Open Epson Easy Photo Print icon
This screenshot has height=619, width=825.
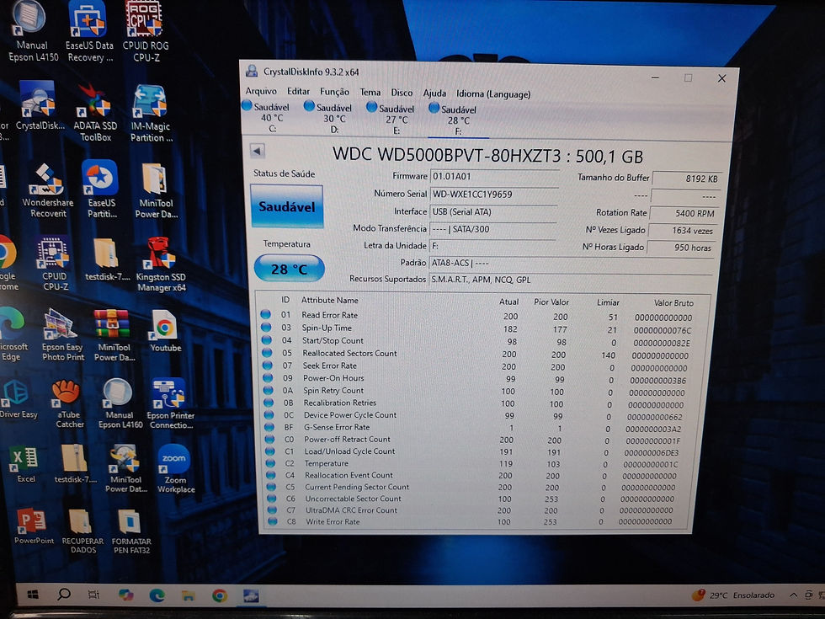(x=62, y=335)
